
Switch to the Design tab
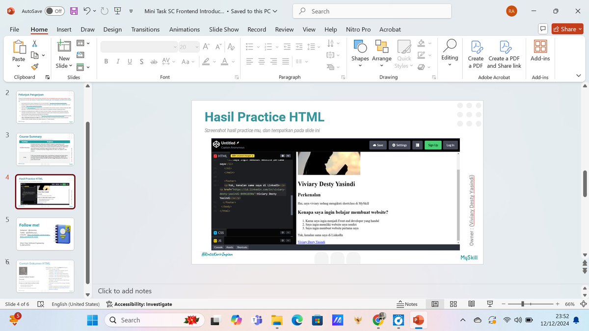point(112,29)
